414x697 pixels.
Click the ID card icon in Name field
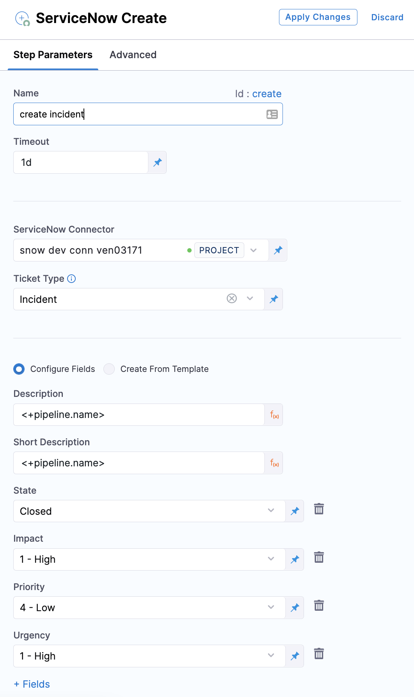click(272, 114)
